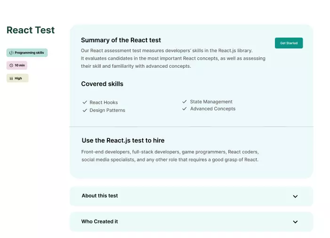330x238 pixels.
Task: Click the checkmark next to State Management
Action: click(185, 102)
